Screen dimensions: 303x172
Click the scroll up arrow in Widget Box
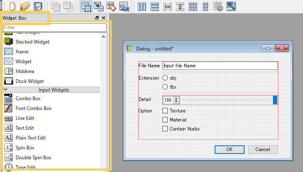point(103,37)
